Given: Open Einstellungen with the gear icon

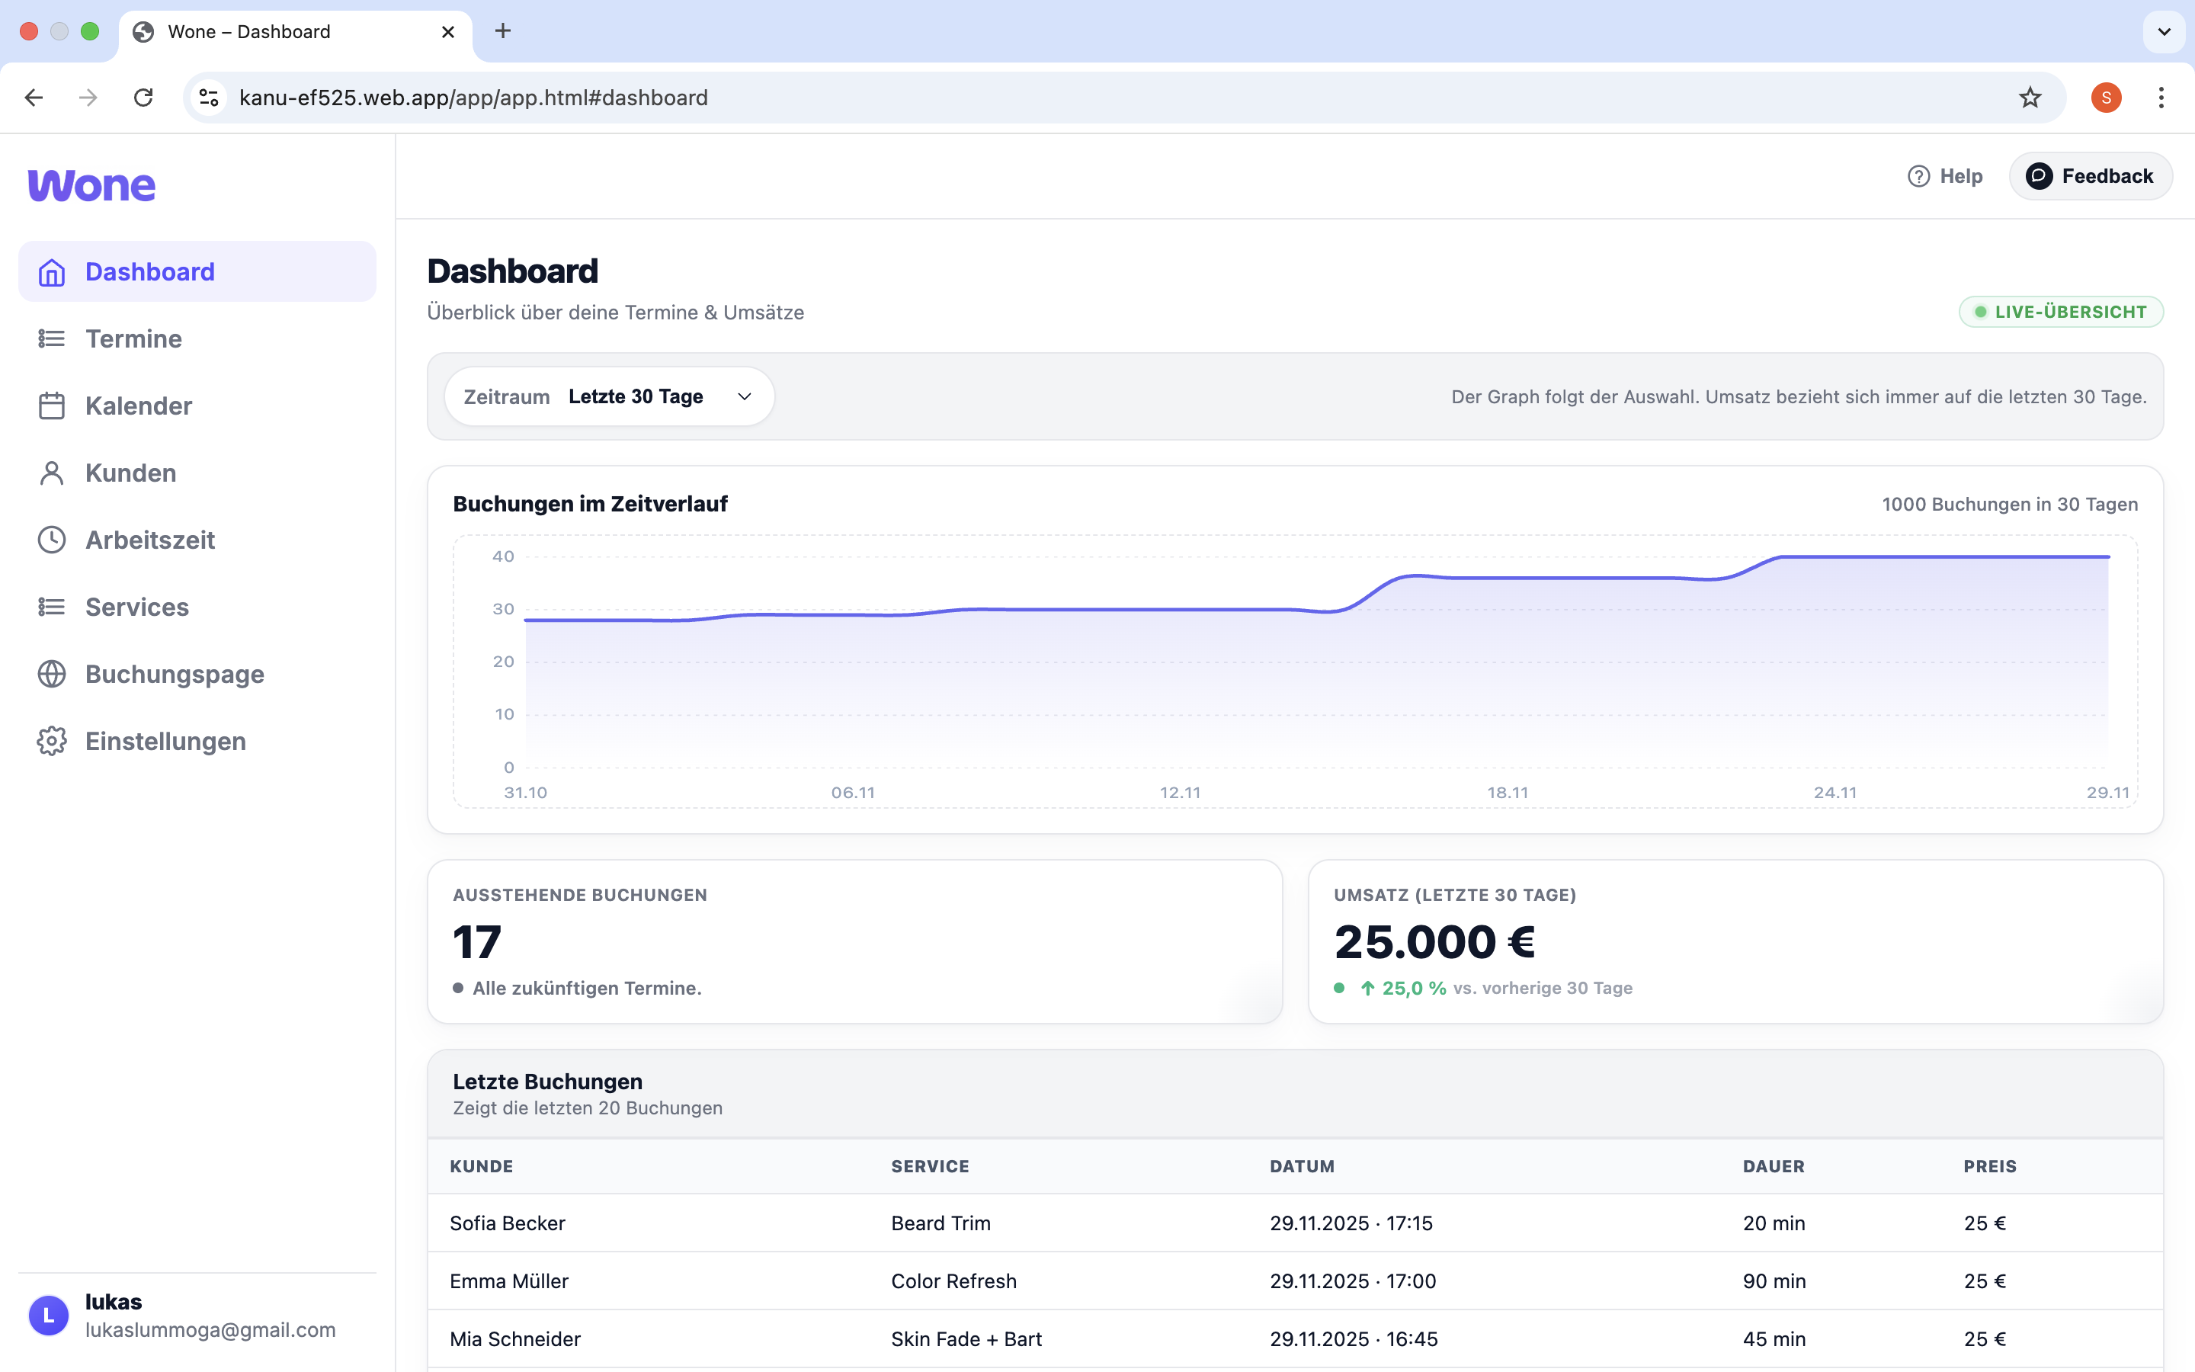Looking at the screenshot, I should 51,740.
